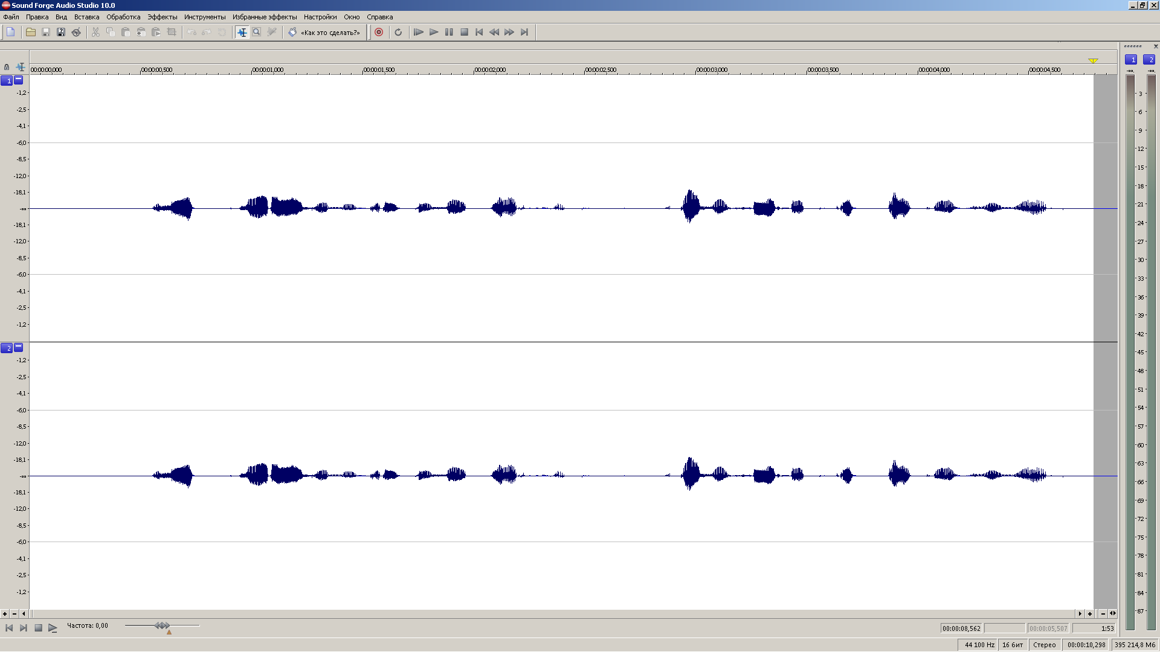Click the yellow marker on the time ruler
Viewport: 1160px width, 652px height.
pyautogui.click(x=1093, y=61)
